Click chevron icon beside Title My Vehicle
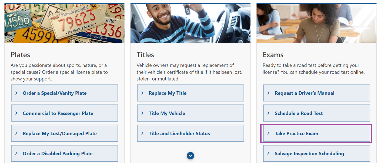378x163 pixels. coord(142,113)
